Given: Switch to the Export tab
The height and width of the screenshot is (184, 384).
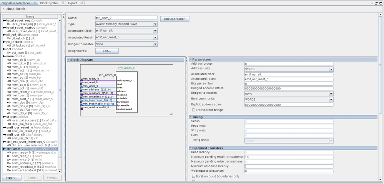Looking at the screenshot, I should click(72, 3).
